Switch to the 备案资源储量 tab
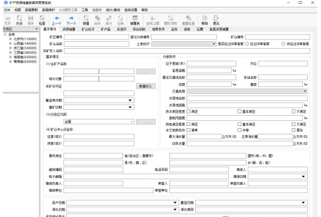 219,29
